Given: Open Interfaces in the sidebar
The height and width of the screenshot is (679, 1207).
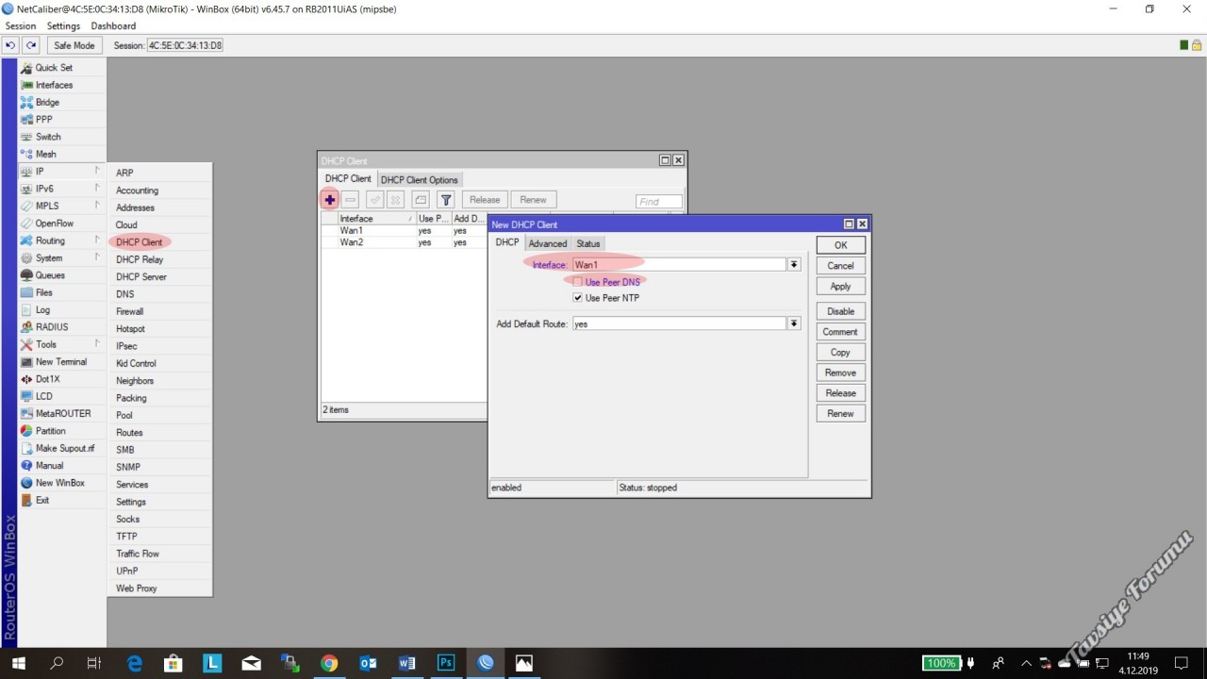Looking at the screenshot, I should coord(54,85).
